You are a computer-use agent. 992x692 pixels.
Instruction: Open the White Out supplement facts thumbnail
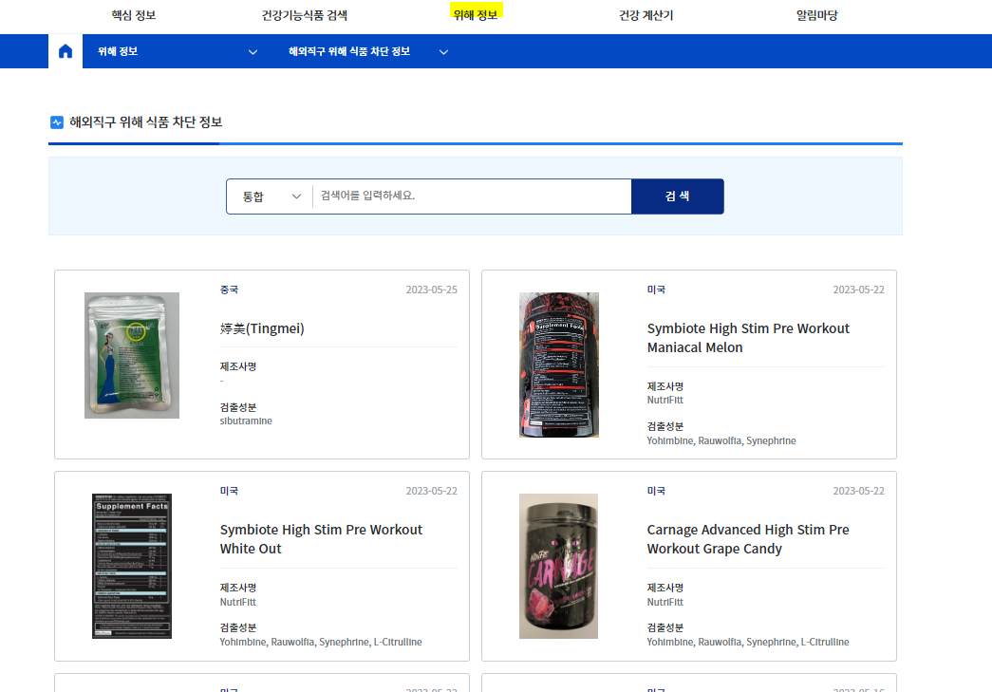132,566
